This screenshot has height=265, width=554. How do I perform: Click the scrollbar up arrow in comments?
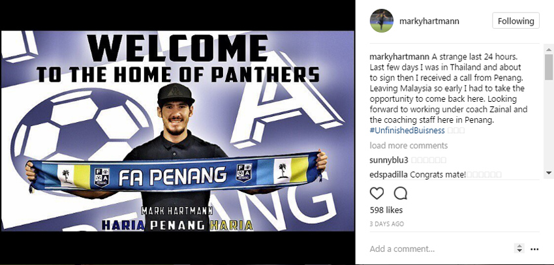[549, 49]
